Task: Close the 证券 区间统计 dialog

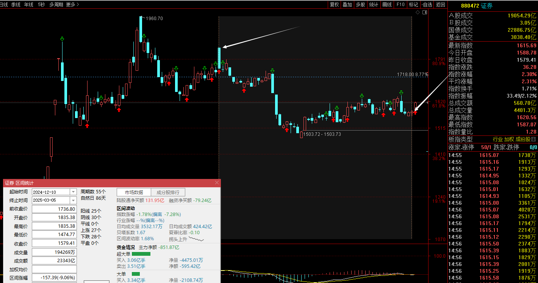Action: coord(217,183)
